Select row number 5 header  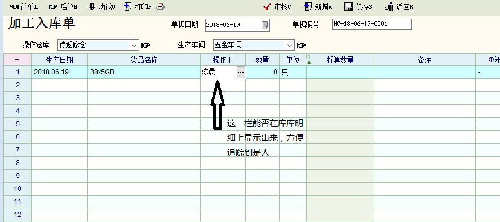coord(17,124)
